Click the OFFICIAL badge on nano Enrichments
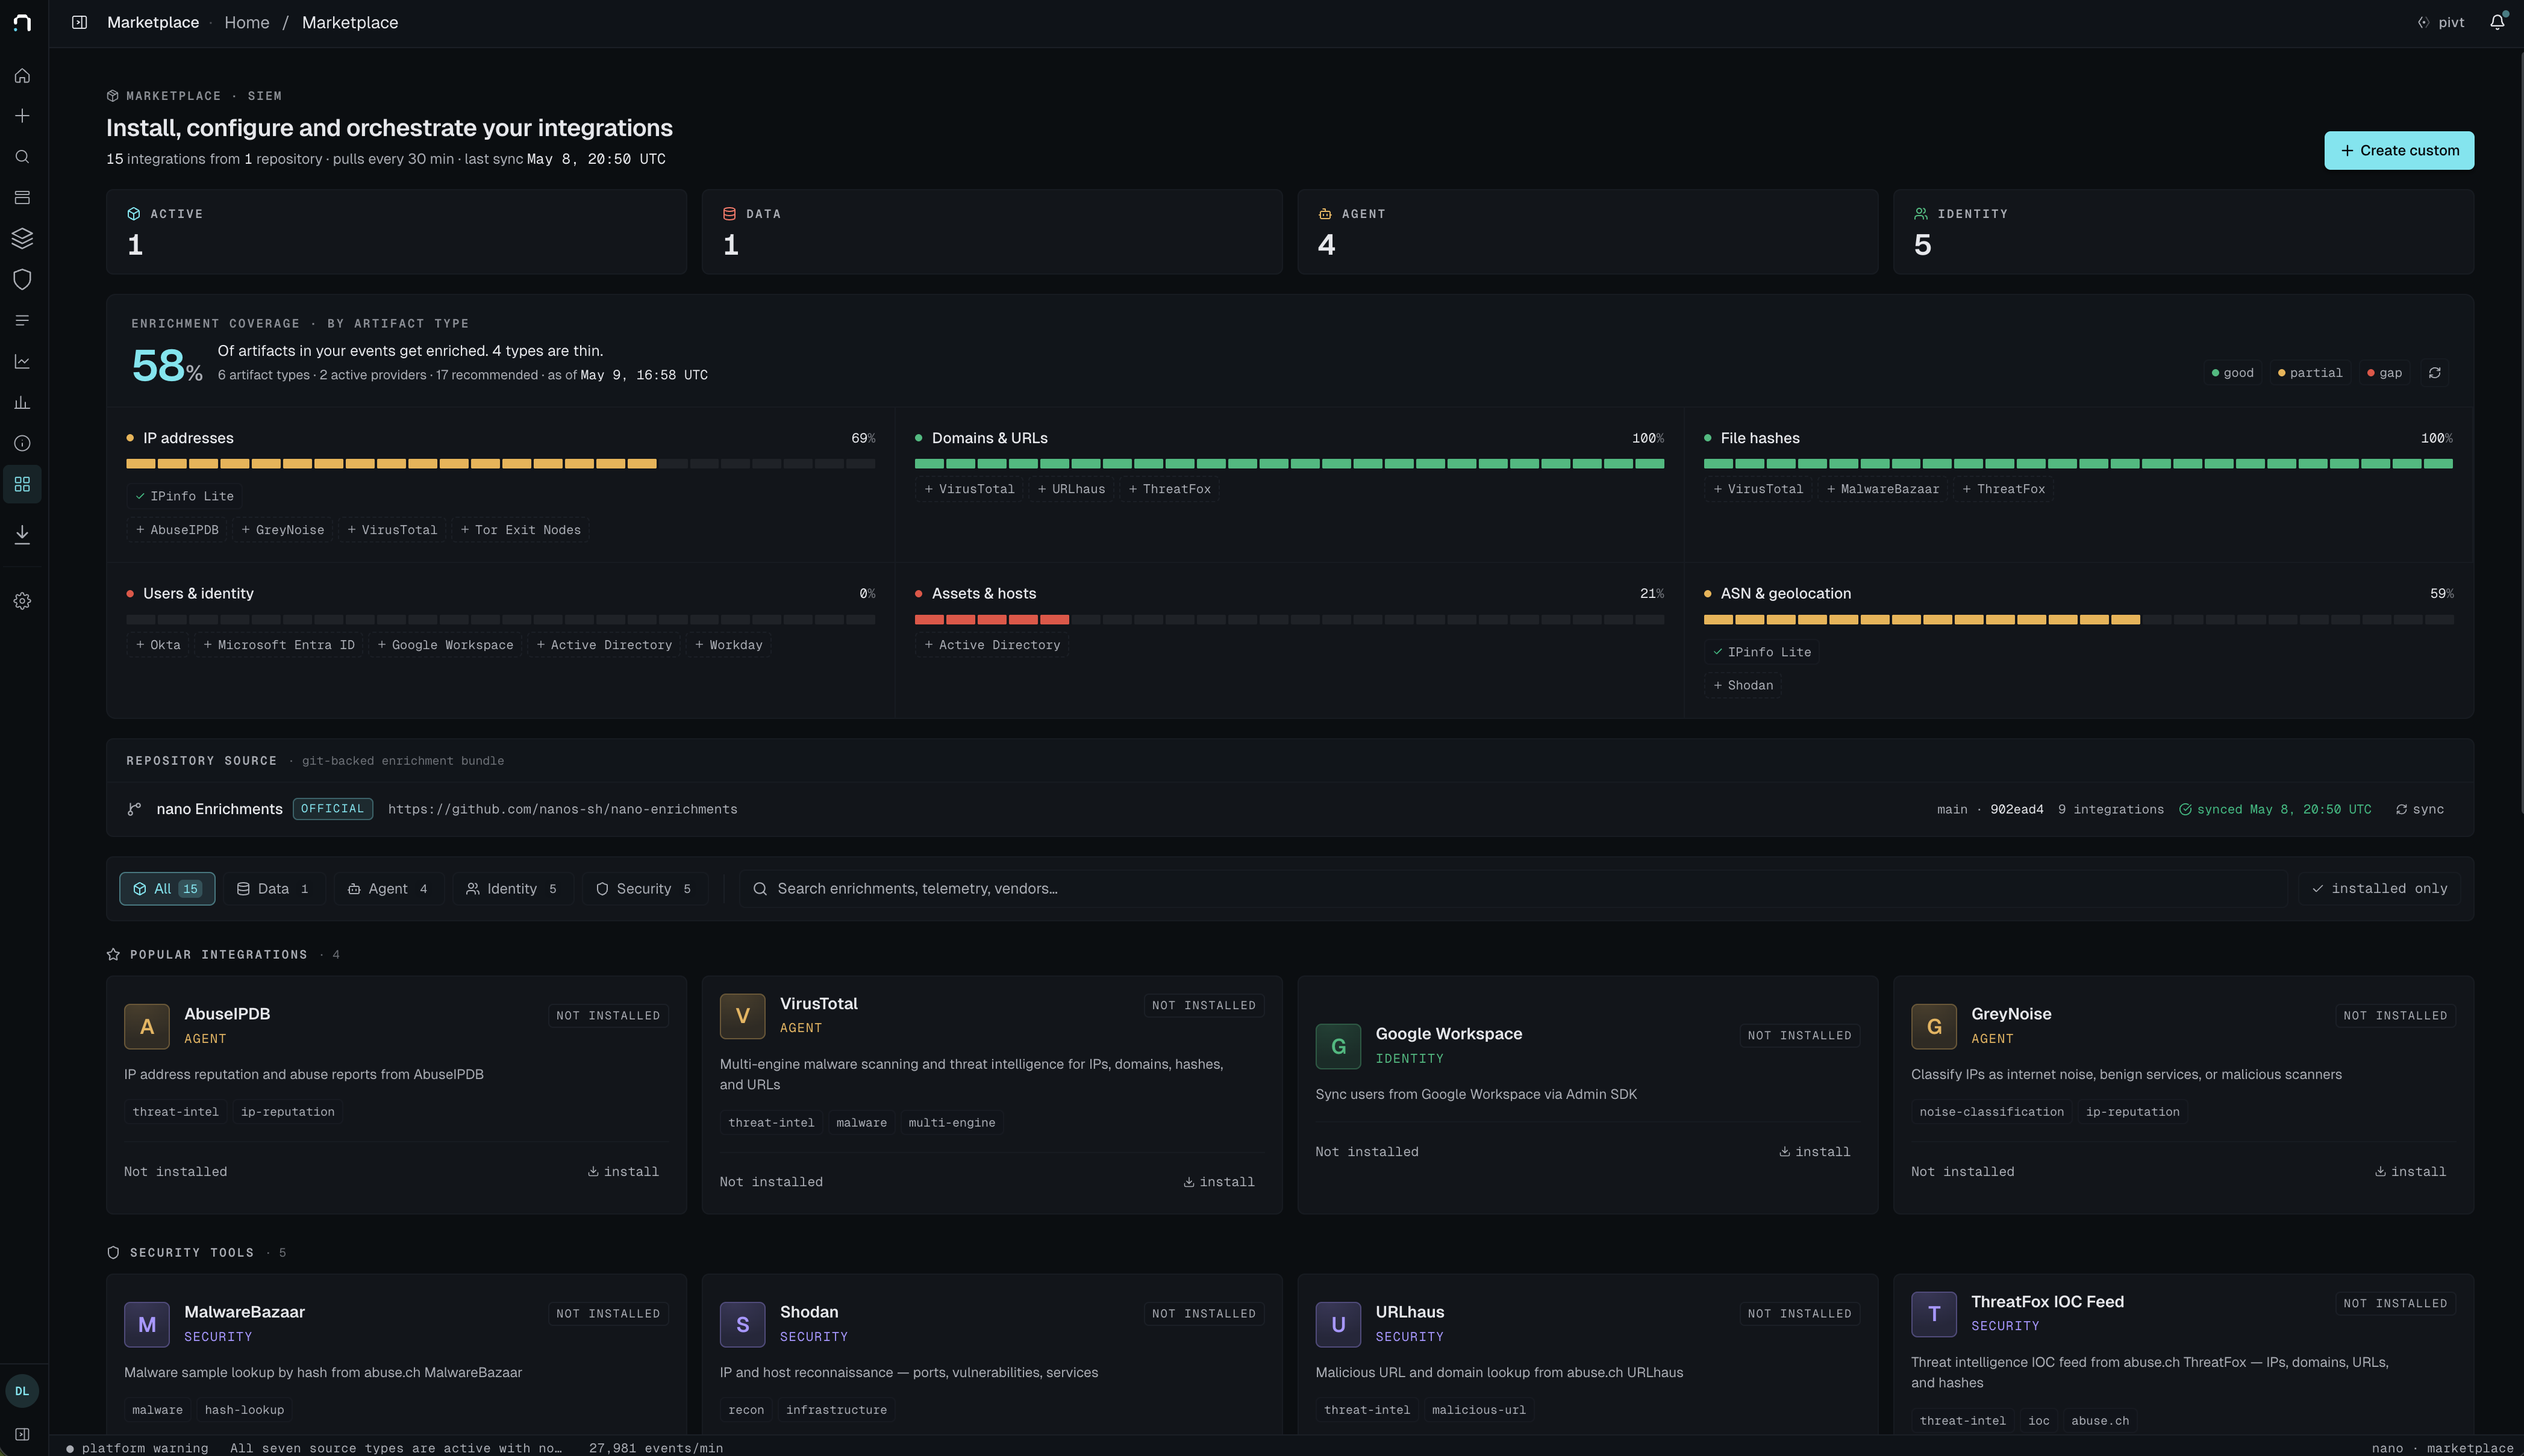Image resolution: width=2524 pixels, height=1456 pixels. [333, 809]
